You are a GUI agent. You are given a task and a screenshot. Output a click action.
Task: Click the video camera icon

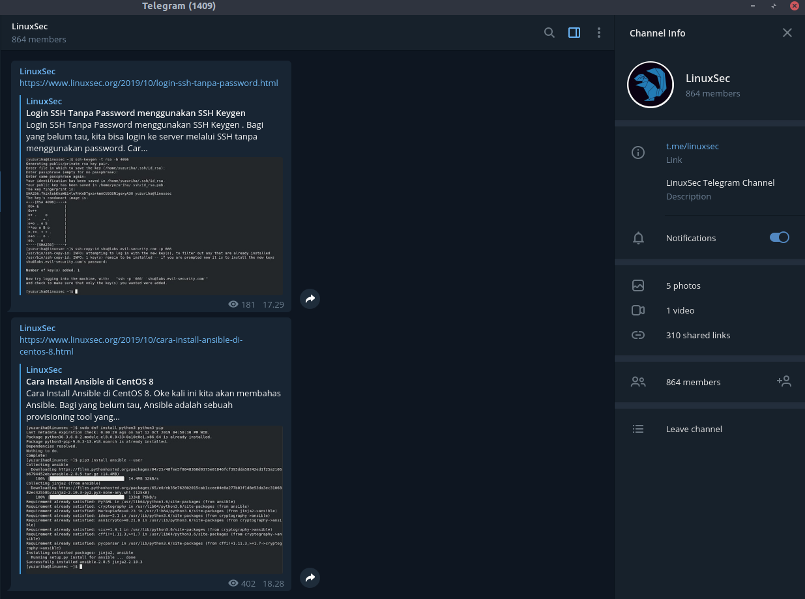(638, 310)
